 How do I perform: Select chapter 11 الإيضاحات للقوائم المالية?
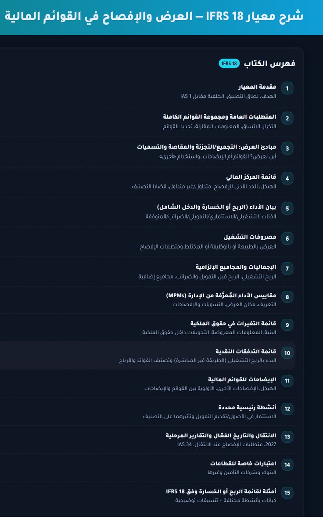point(242,379)
